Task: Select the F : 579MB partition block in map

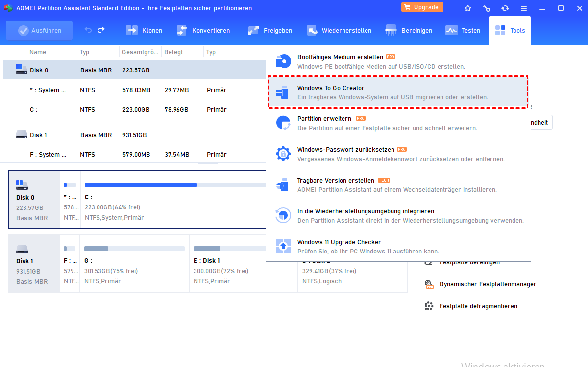Action: [x=70, y=263]
